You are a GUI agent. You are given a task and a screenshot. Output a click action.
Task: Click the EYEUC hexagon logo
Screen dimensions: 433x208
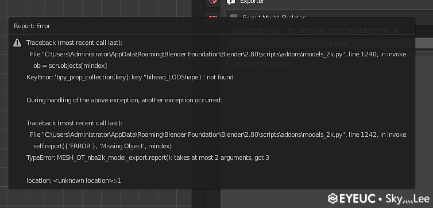pos(333,198)
